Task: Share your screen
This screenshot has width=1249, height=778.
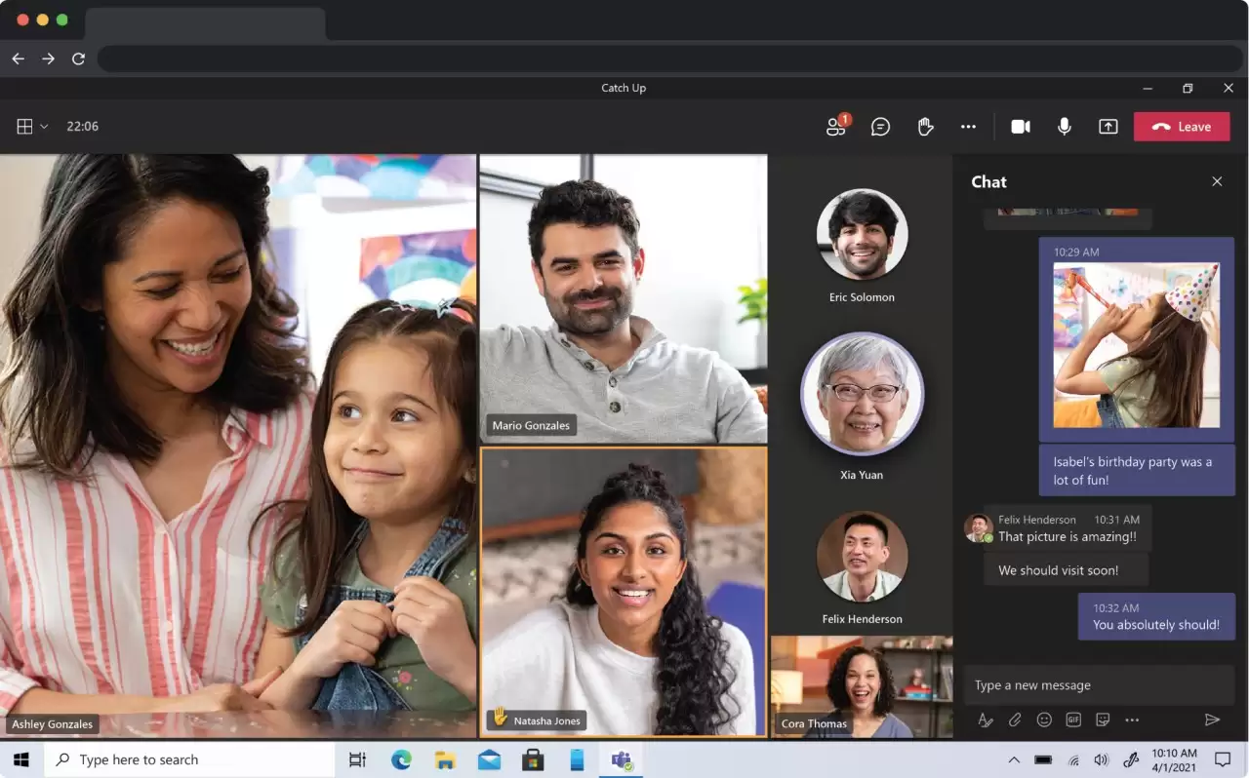Action: pyautogui.click(x=1108, y=126)
